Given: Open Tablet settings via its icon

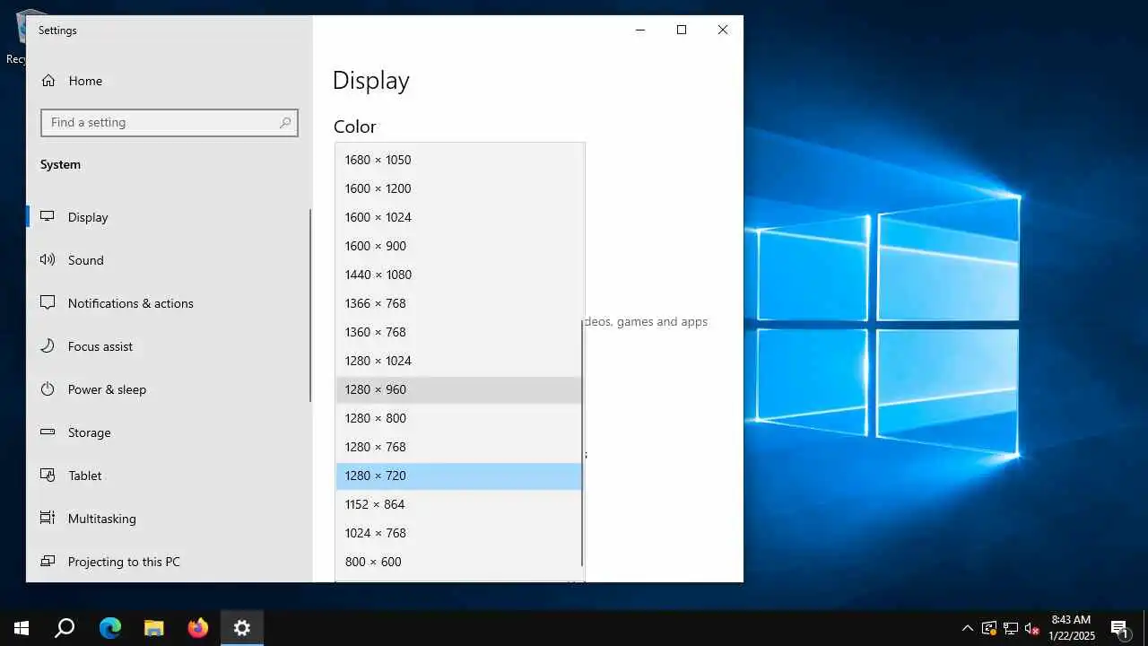Looking at the screenshot, I should (48, 476).
